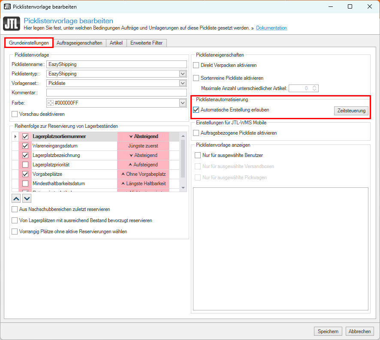380x340 pixels.
Task: Expand the Vorlagenset dropdown
Action: coord(183,83)
